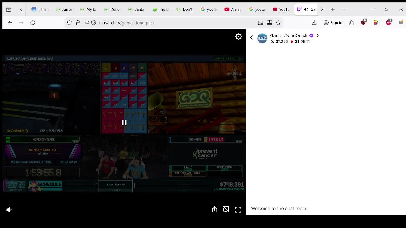Click the install/save page icon in the address bar
This screenshot has width=406, height=228.
click(269, 23)
